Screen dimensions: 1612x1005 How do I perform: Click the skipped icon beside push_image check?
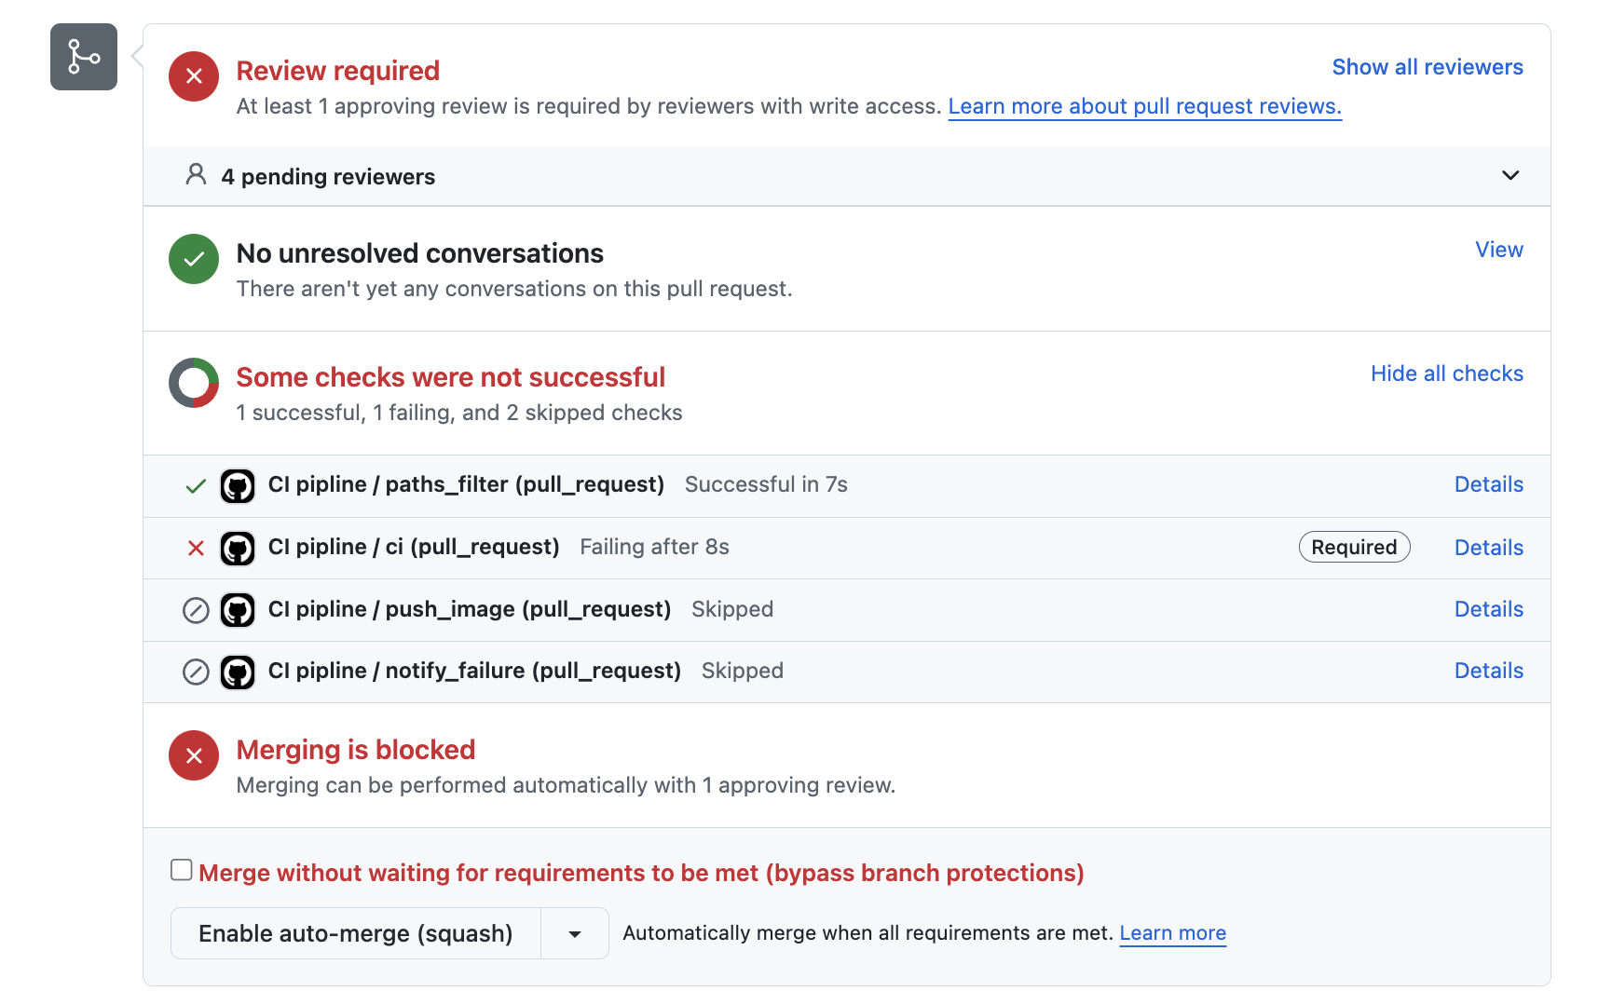pyautogui.click(x=196, y=610)
